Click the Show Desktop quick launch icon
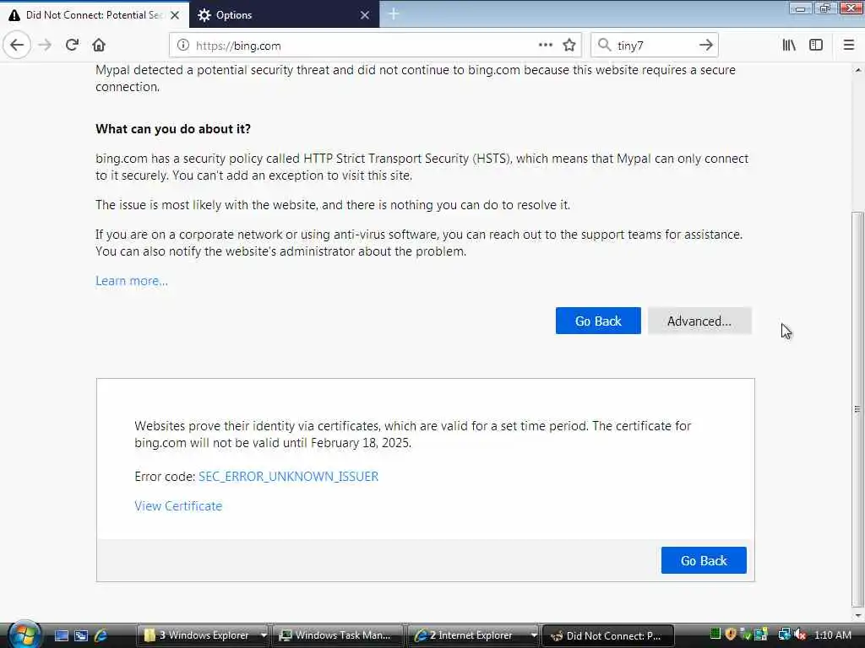Screen dimensions: 865x648 pyautogui.click(x=62, y=635)
